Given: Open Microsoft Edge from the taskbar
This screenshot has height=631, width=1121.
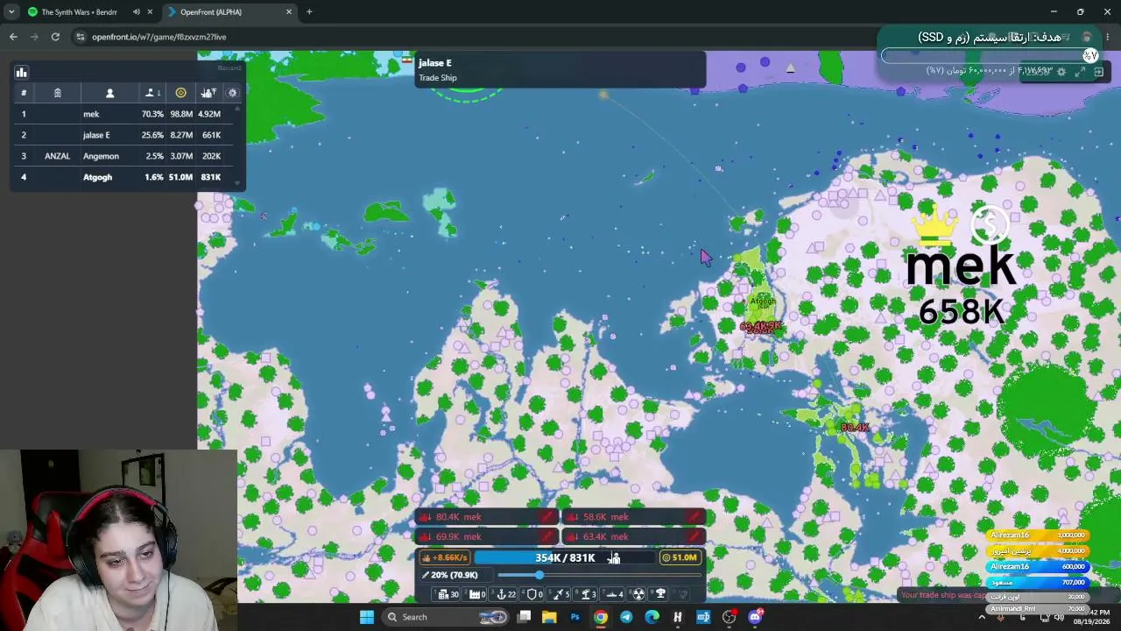Looking at the screenshot, I should 652,617.
